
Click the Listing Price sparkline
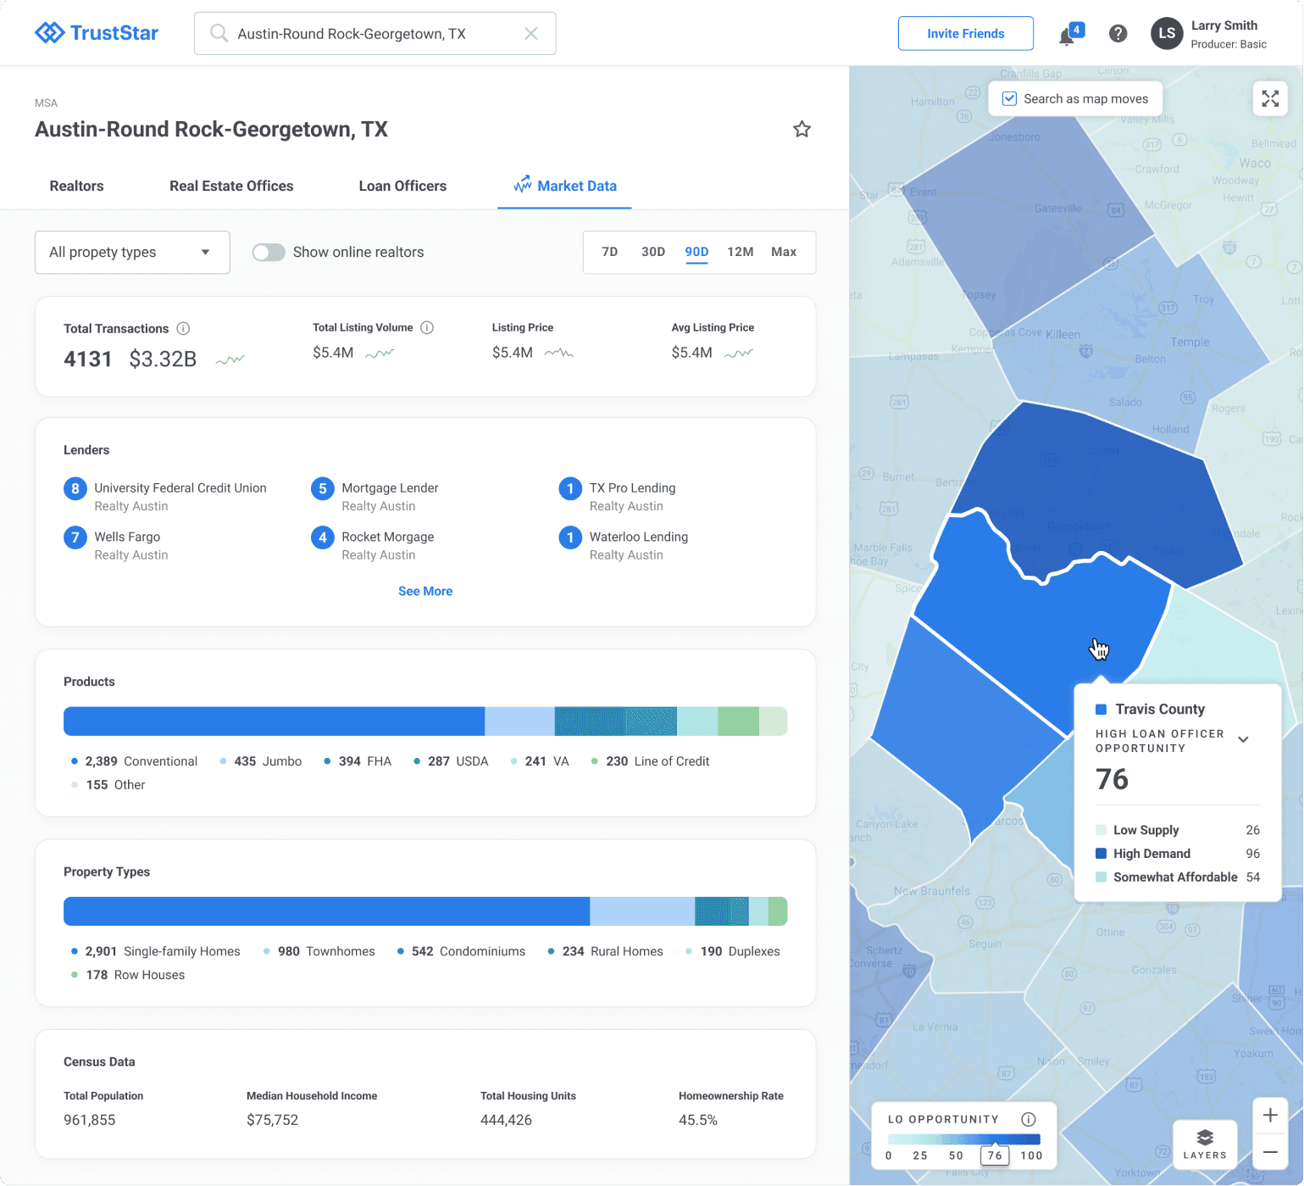(559, 353)
